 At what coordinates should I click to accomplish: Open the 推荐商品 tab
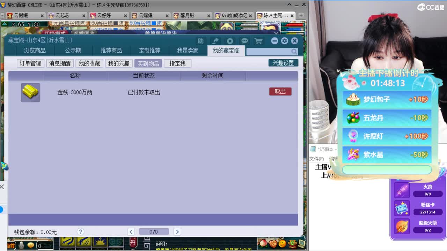(111, 51)
